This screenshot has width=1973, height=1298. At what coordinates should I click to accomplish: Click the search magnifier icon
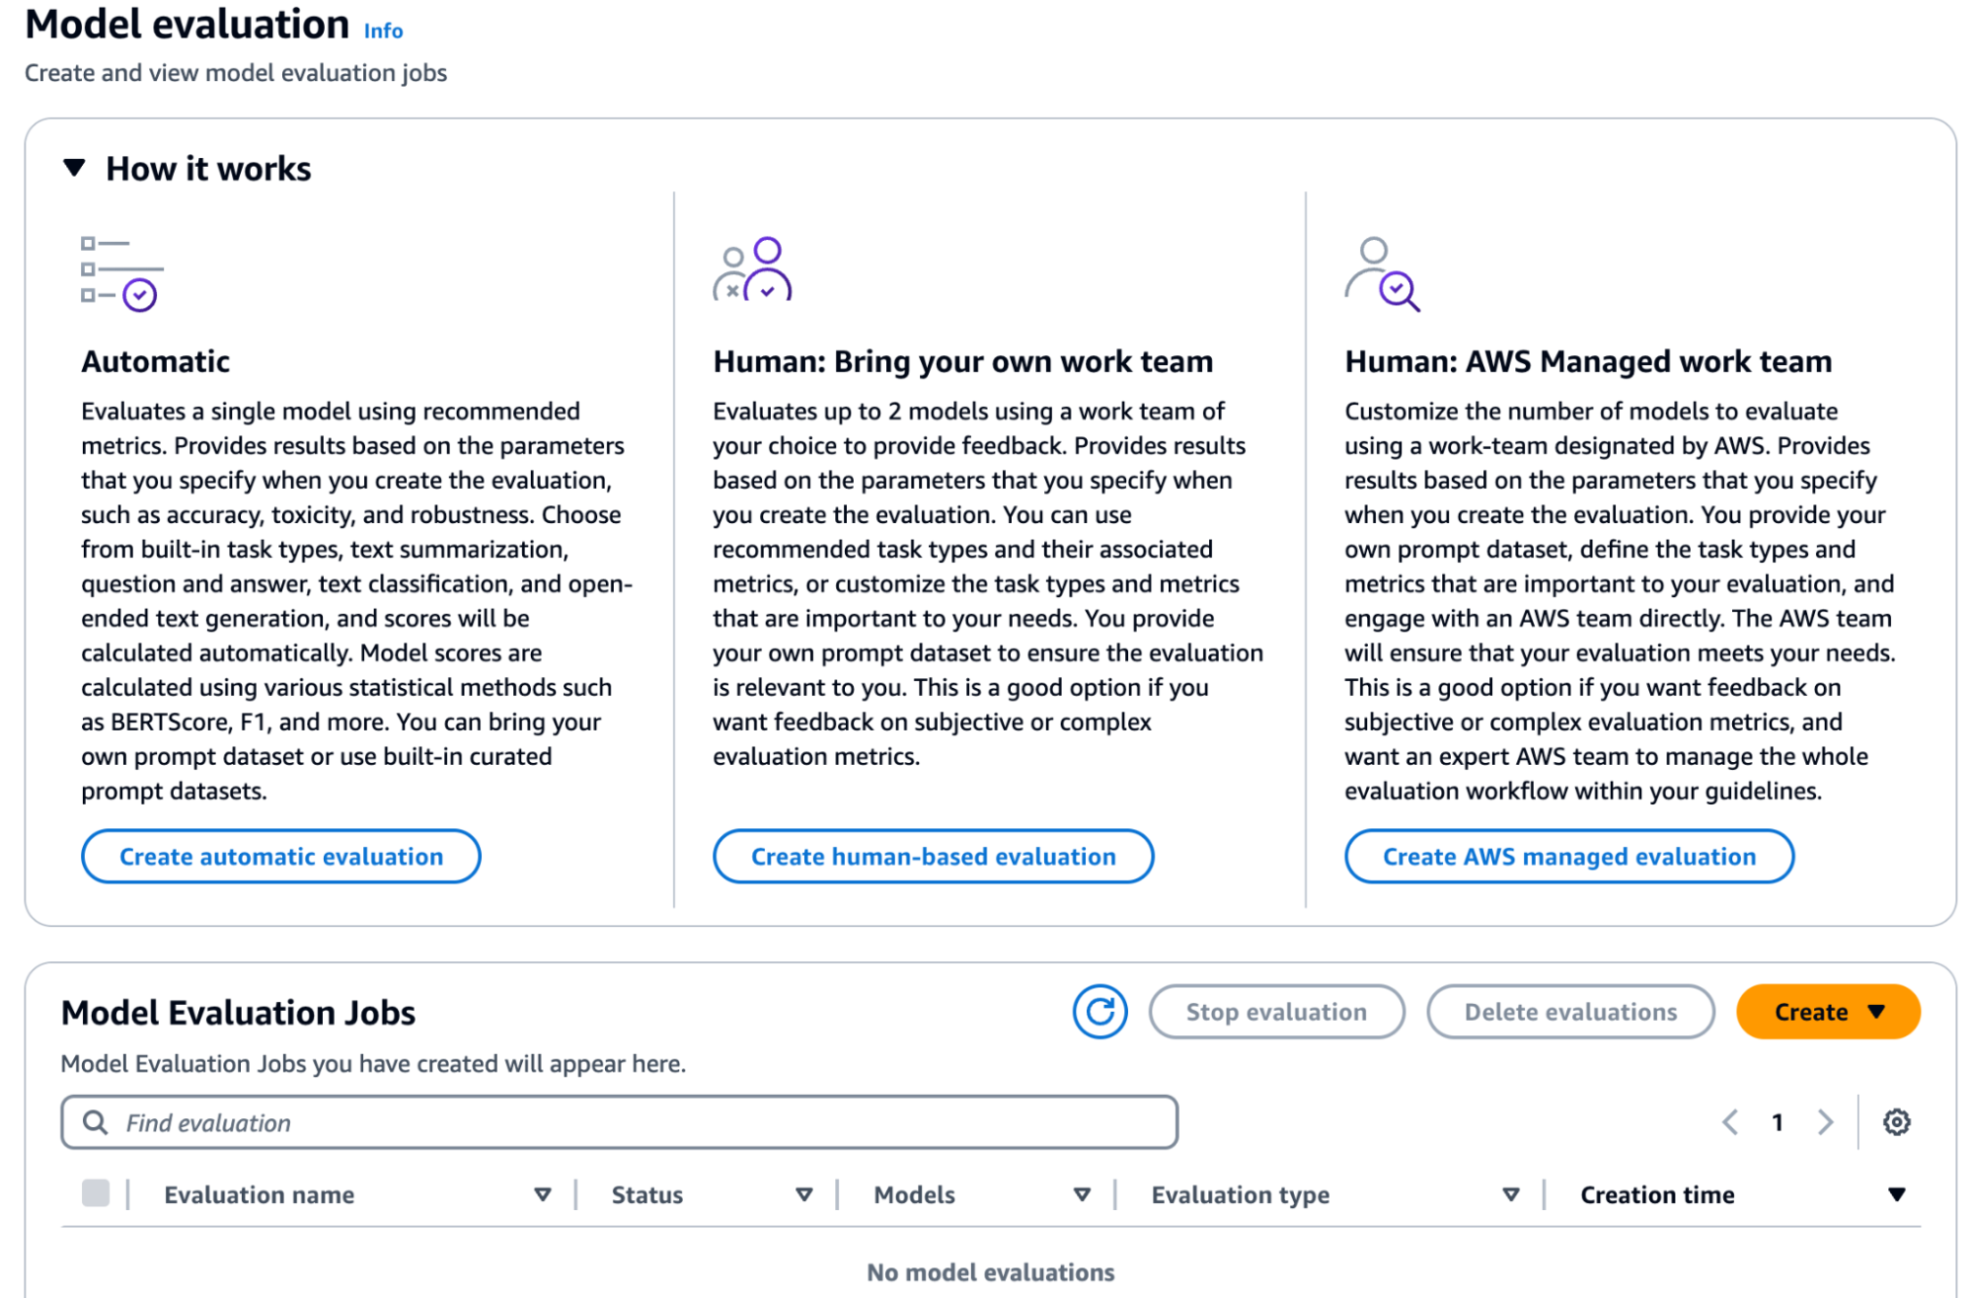click(x=95, y=1122)
